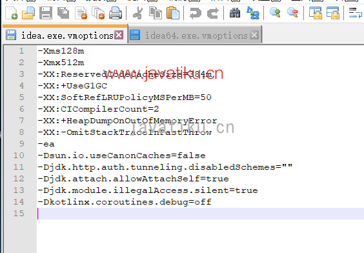
Task: Redo the last undone edit
Action: click(212, 13)
